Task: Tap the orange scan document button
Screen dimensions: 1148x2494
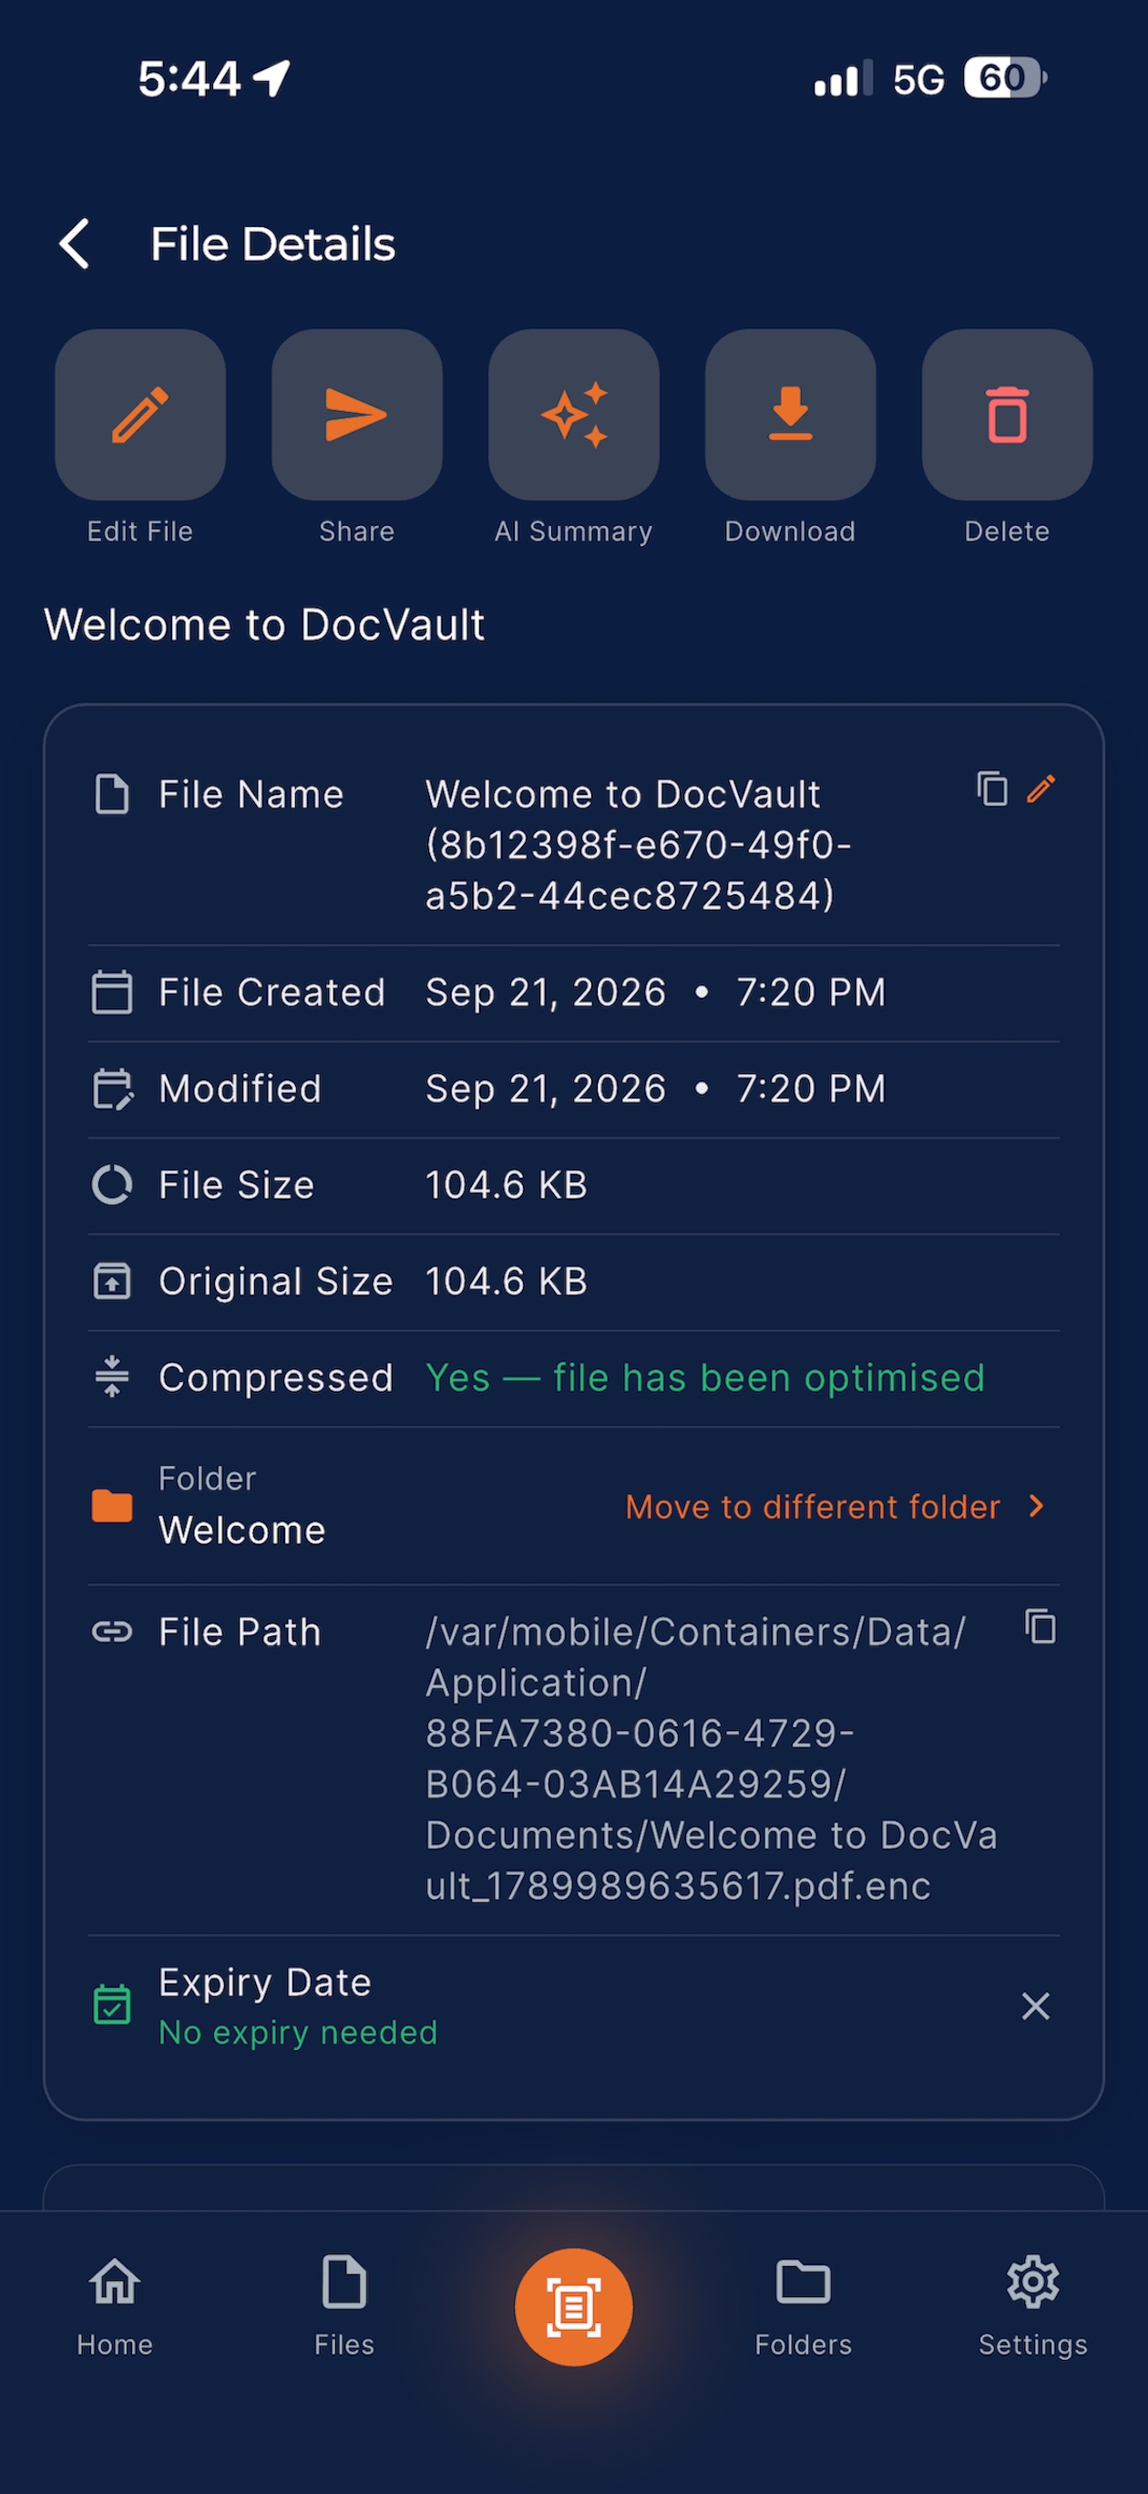Action: (x=574, y=2307)
